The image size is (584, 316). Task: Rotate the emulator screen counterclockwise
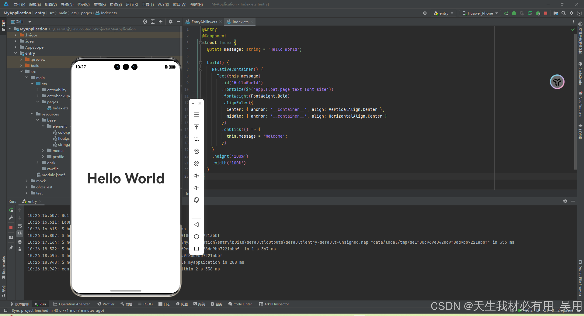196,151
